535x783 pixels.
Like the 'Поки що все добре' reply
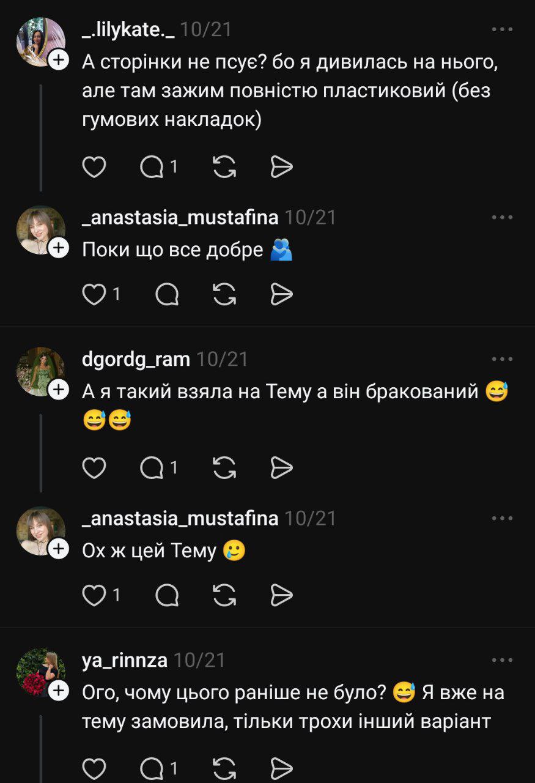(94, 295)
